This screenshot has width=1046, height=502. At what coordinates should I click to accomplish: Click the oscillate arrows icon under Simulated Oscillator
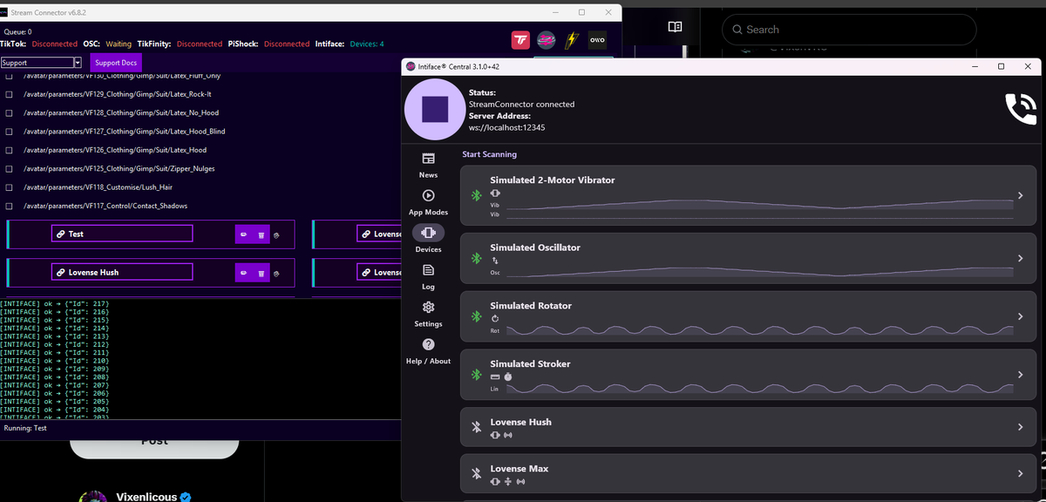(x=495, y=260)
